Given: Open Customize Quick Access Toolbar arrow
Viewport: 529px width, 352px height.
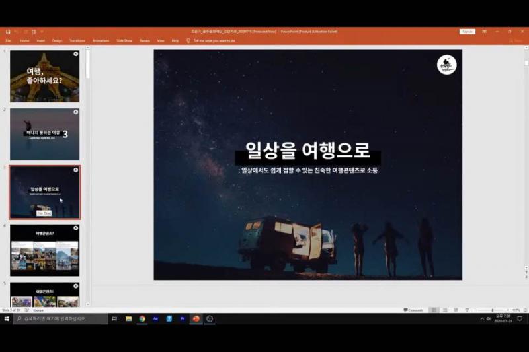Looking at the screenshot, I should [42, 32].
